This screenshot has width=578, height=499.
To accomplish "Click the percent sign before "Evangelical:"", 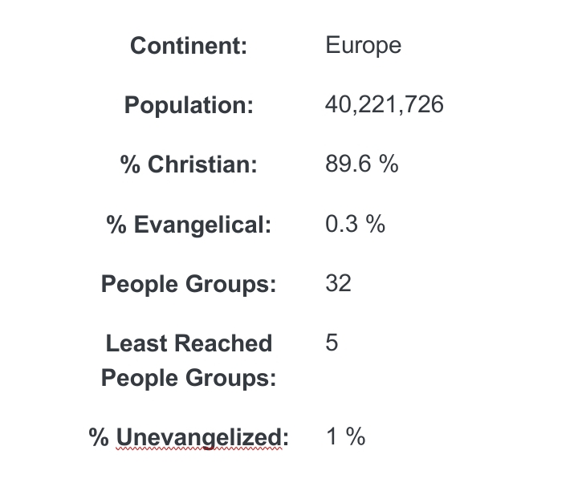I will tap(116, 225).
